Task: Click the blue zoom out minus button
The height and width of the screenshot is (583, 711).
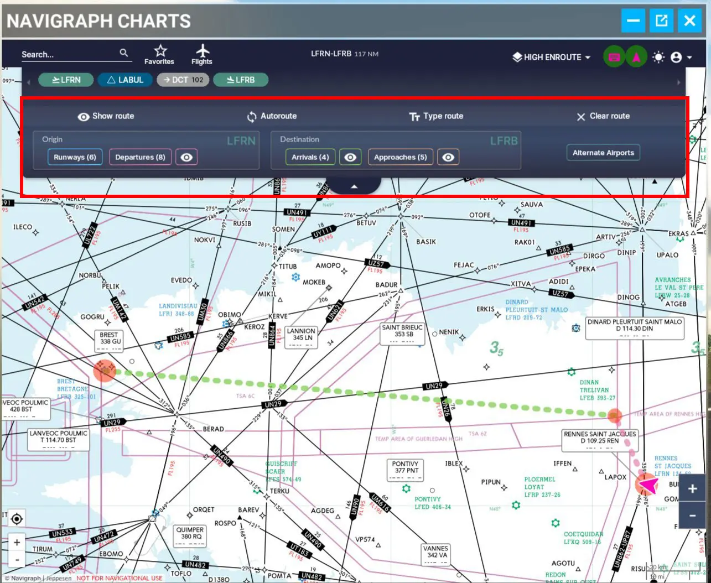Action: point(692,516)
